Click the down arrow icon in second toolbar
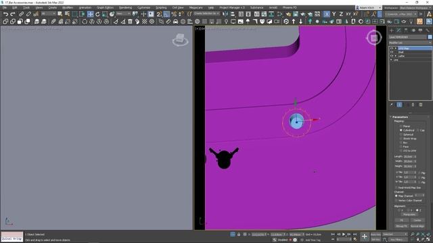The image size is (433, 243). (x=300, y=22)
